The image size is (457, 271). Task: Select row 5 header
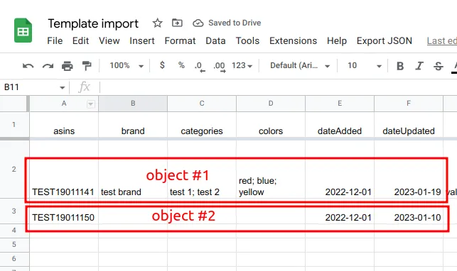point(14,245)
